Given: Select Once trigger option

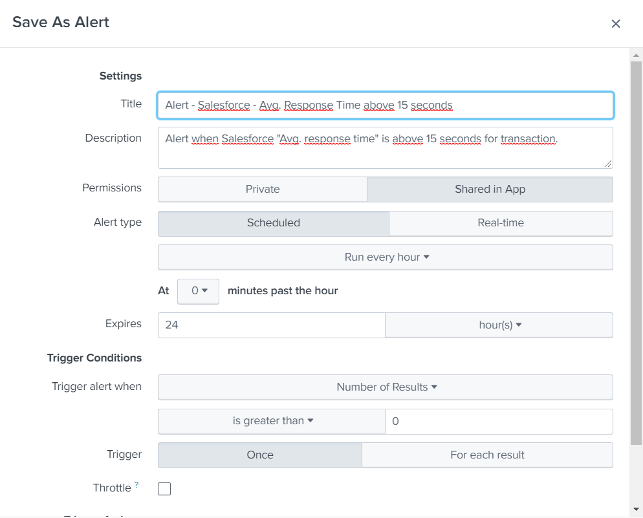Looking at the screenshot, I should pos(259,455).
